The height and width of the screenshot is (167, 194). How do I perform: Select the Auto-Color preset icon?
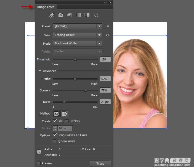pyautogui.click(x=52, y=15)
